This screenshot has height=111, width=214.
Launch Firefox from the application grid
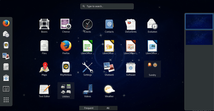coord(66,47)
